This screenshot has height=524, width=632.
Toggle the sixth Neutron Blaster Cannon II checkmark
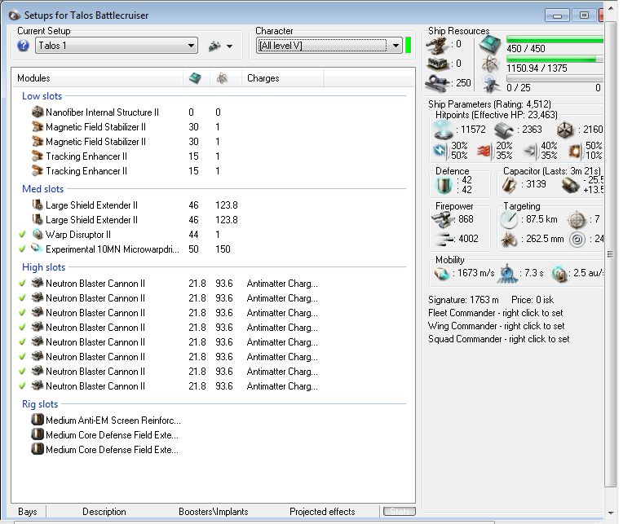coord(23,356)
